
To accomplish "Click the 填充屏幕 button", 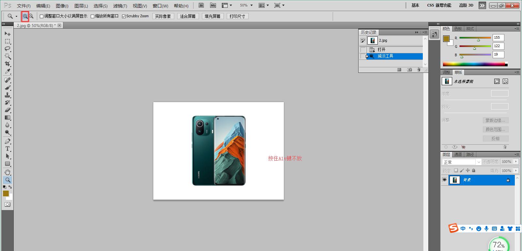I will click(x=213, y=16).
